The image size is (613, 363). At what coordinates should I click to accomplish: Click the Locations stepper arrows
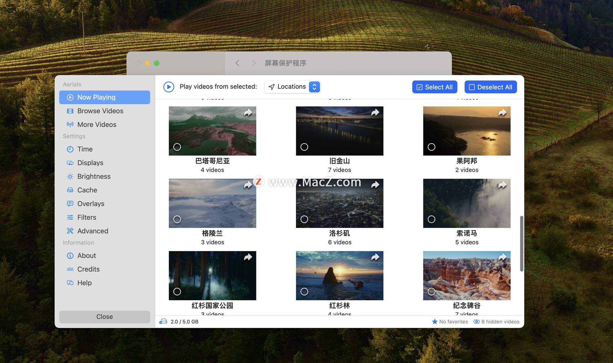(x=314, y=87)
